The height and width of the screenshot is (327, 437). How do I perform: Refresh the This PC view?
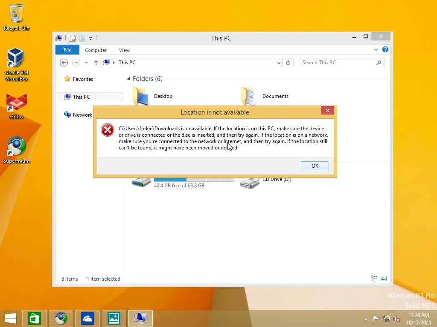(288, 63)
